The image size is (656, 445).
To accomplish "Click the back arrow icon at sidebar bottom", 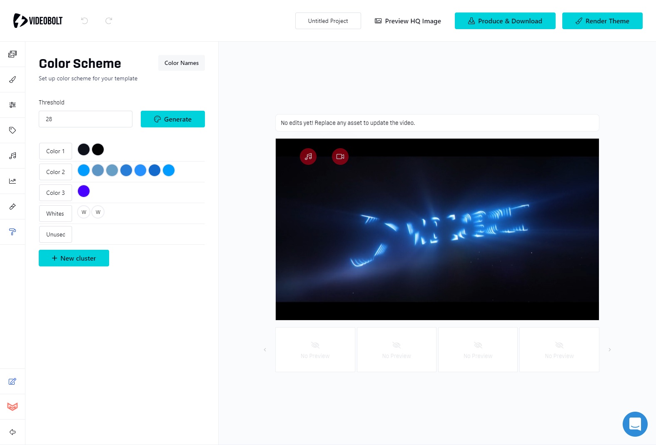I will [12, 432].
